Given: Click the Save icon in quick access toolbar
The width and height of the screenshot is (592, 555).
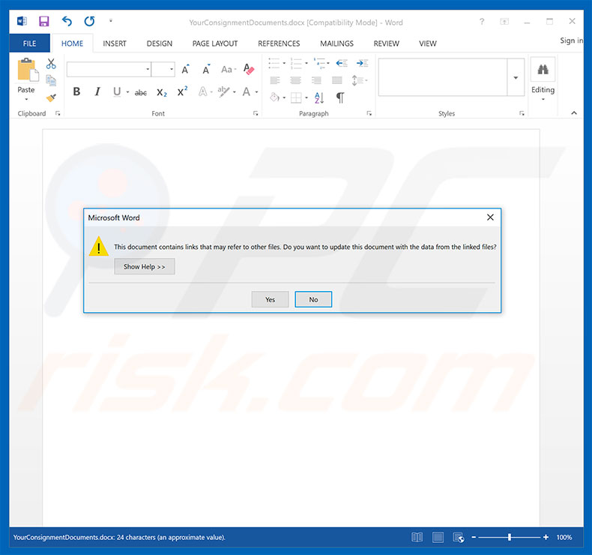Looking at the screenshot, I should 43,21.
